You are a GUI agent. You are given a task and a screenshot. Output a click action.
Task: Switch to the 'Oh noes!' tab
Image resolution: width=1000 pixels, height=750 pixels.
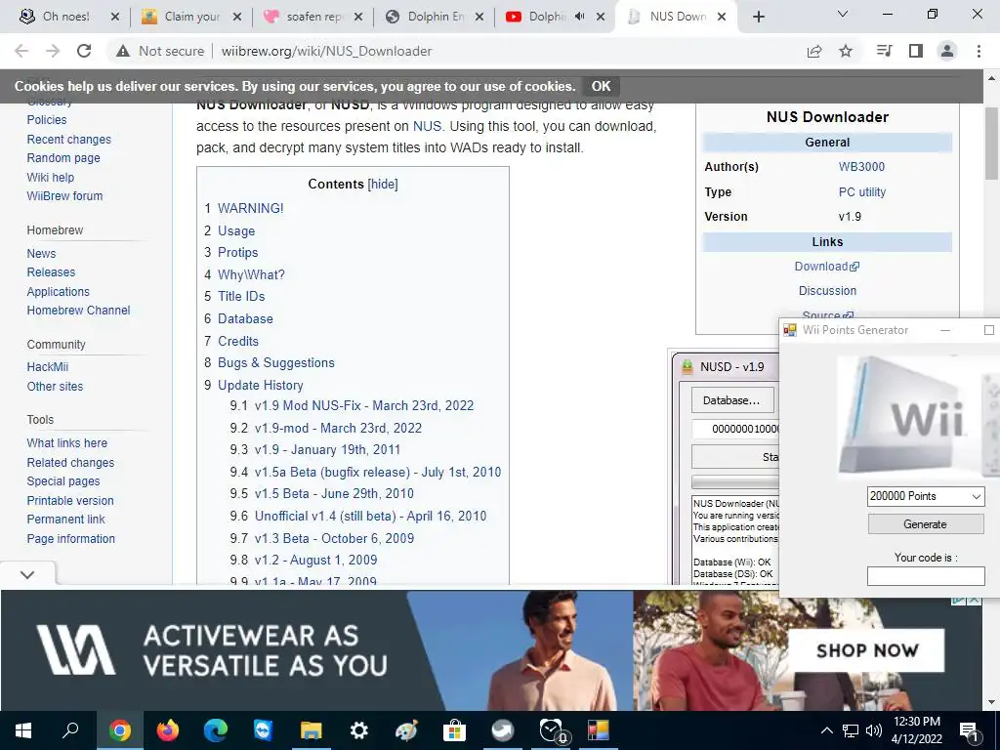point(63,17)
